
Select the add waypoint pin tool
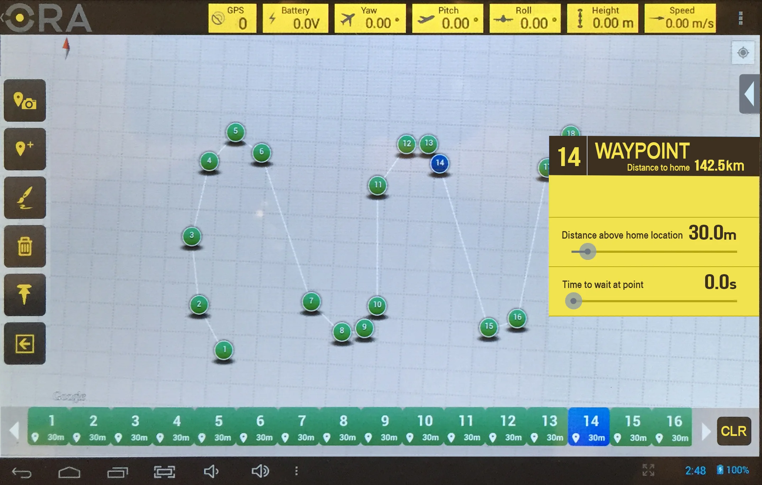coord(25,149)
